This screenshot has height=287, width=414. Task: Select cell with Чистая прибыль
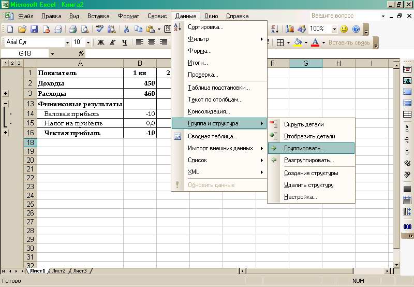pos(80,133)
